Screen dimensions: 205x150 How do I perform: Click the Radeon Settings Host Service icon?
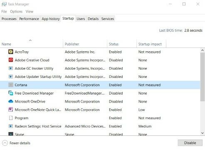coord(11,126)
